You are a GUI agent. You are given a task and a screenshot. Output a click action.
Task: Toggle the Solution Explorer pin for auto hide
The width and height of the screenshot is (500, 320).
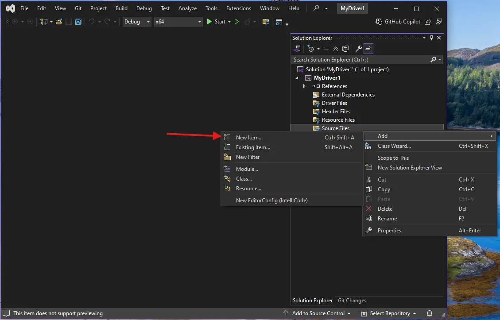pos(431,38)
